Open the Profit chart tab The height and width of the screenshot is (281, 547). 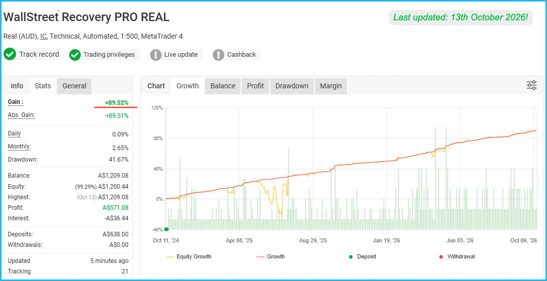(255, 86)
